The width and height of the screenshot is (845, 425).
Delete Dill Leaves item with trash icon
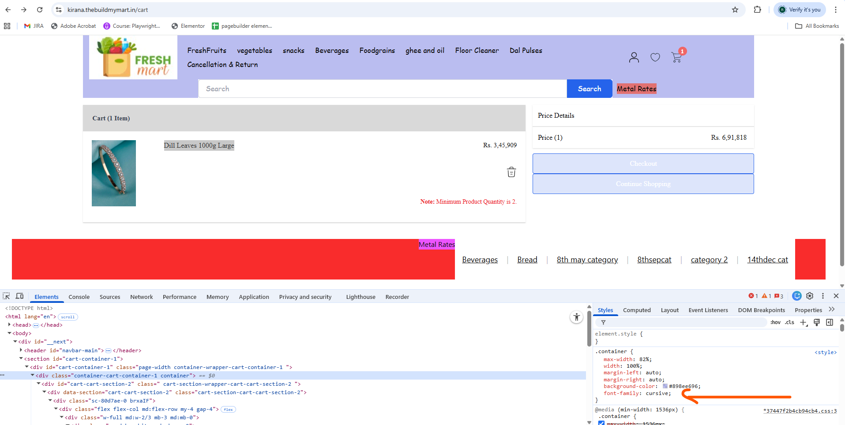pos(511,172)
